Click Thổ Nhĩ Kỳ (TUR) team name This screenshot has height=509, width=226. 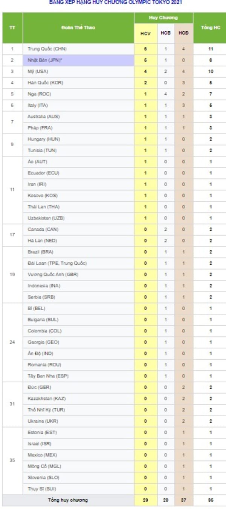click(x=47, y=410)
